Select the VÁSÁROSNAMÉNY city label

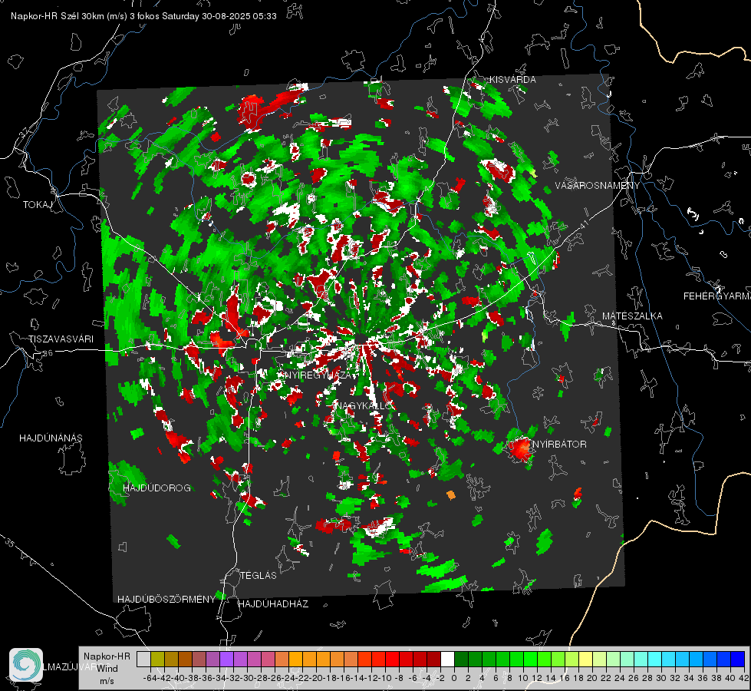coord(598,186)
